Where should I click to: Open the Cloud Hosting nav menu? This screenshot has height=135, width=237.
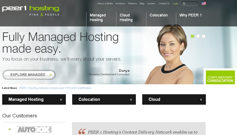[126, 18]
